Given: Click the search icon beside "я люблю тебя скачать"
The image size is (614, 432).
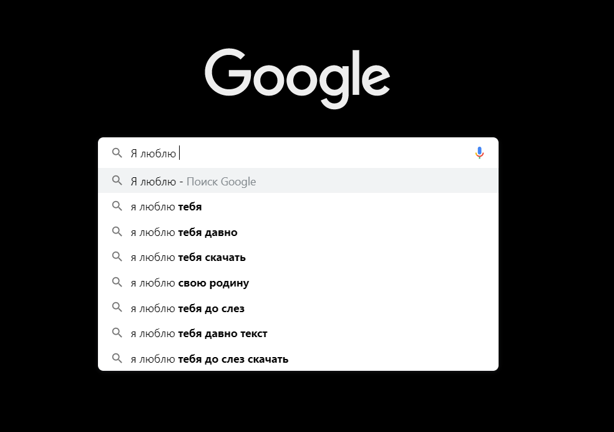Looking at the screenshot, I should click(117, 257).
